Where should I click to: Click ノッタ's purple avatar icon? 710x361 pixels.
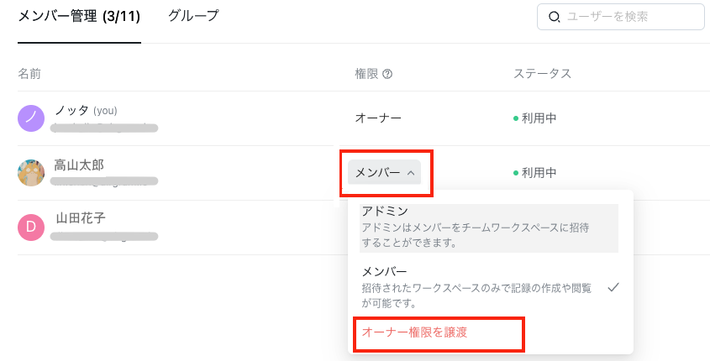pyautogui.click(x=31, y=118)
